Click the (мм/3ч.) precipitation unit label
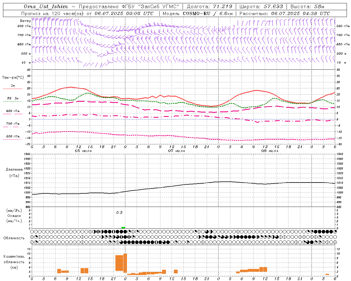Screen dimensions: 351x281 14,210
